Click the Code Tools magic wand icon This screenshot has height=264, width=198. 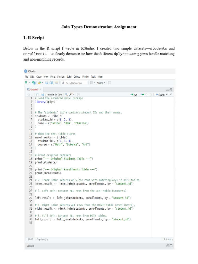point(71,94)
